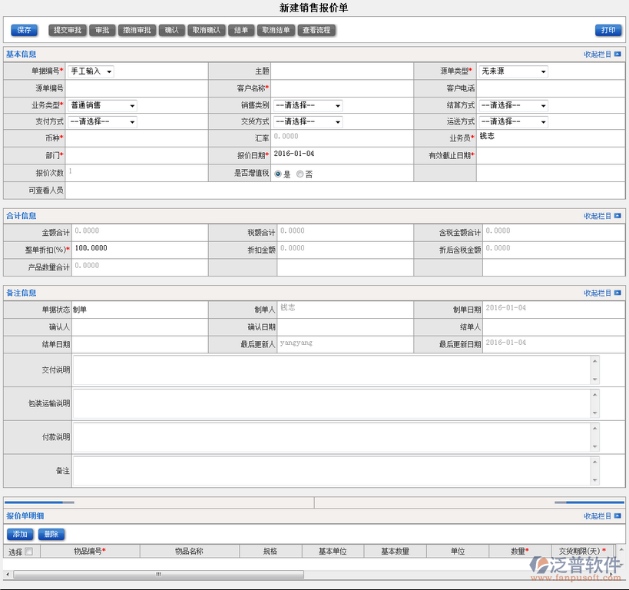
Task: Collapse the 基本信息 section icon
Action: click(x=617, y=55)
